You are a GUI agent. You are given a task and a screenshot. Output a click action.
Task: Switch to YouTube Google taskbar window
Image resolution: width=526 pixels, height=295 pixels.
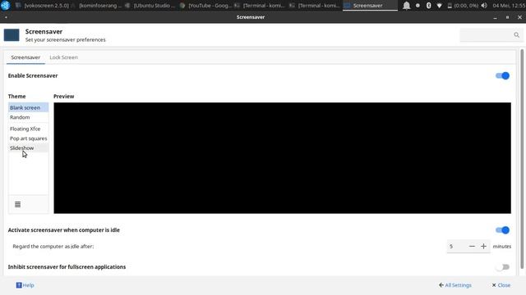(x=205, y=6)
